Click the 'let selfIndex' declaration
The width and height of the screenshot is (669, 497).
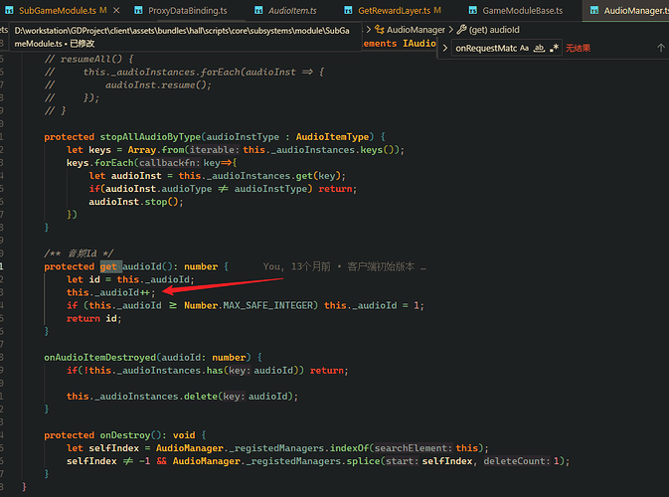click(x=102, y=448)
